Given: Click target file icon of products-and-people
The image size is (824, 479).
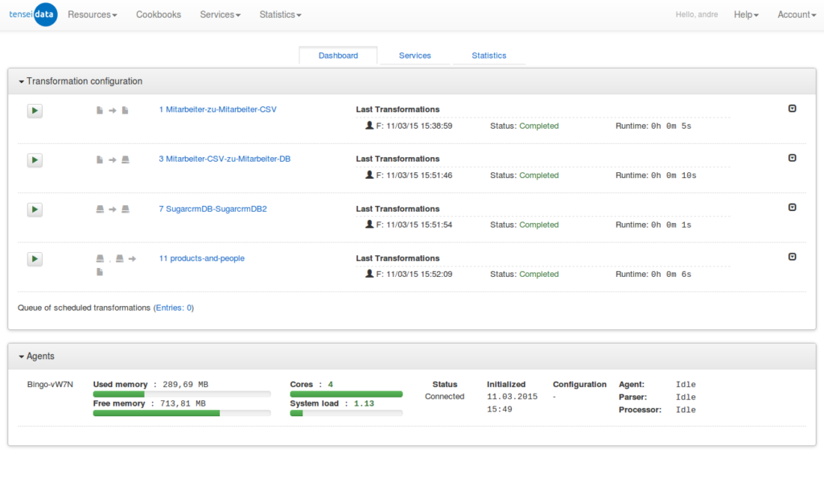Looking at the screenshot, I should tap(100, 272).
